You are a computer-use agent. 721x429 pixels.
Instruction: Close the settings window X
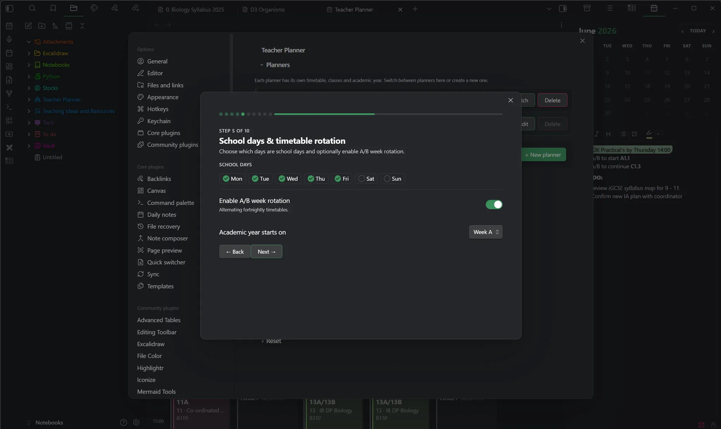[582, 41]
